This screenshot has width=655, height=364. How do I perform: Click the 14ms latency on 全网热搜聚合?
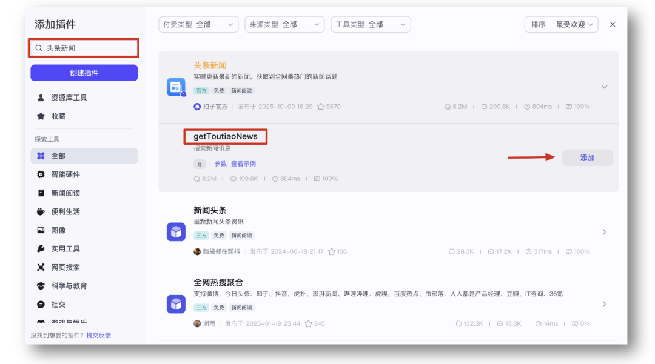547,323
